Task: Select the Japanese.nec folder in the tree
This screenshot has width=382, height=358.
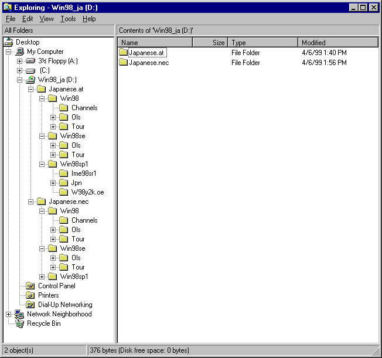Action: pos(69,202)
